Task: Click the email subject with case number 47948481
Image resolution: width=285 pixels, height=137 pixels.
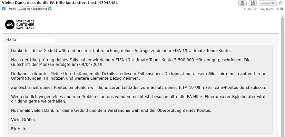Action: click(x=60, y=3)
